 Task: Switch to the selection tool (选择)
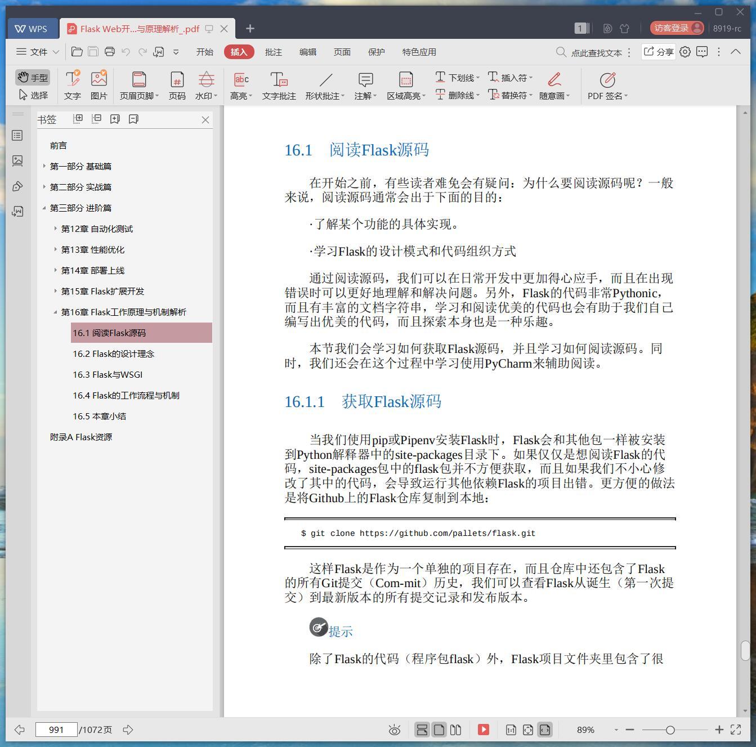[x=33, y=95]
